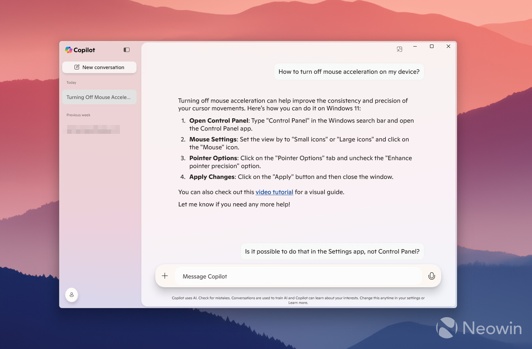
Task: Open the blurred Previous week conversation
Action: pos(93,129)
